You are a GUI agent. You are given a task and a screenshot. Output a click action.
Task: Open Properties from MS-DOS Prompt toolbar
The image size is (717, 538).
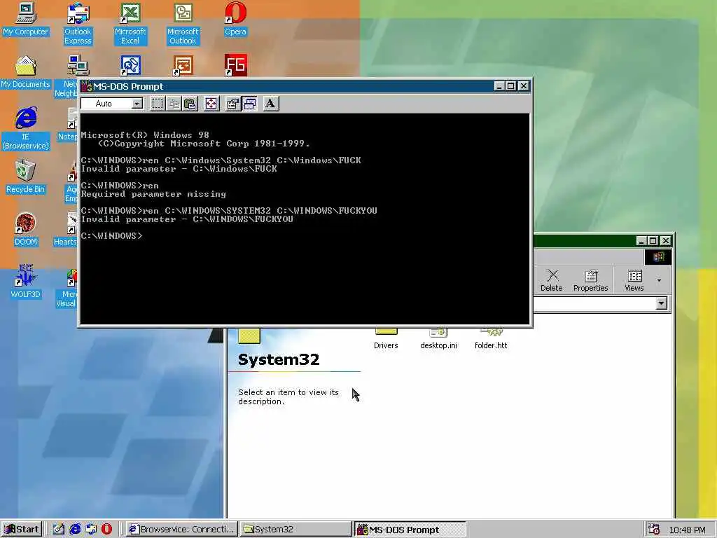[233, 104]
